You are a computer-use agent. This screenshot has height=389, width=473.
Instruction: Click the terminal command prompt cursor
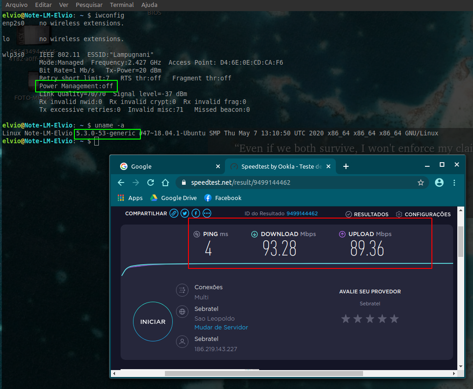pos(97,141)
